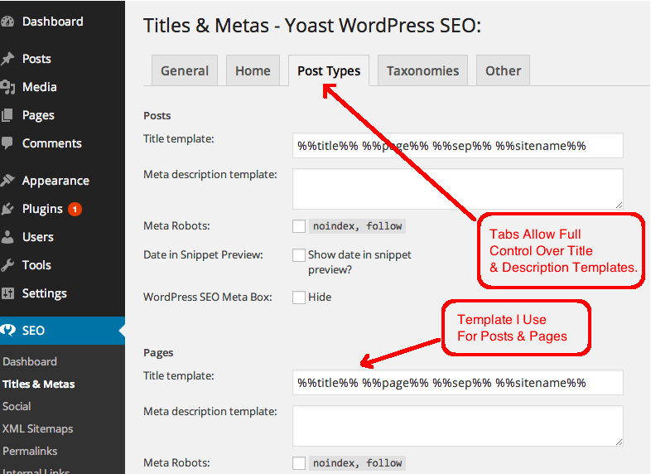
Task: Open the Permalinks submenu link
Action: [30, 451]
